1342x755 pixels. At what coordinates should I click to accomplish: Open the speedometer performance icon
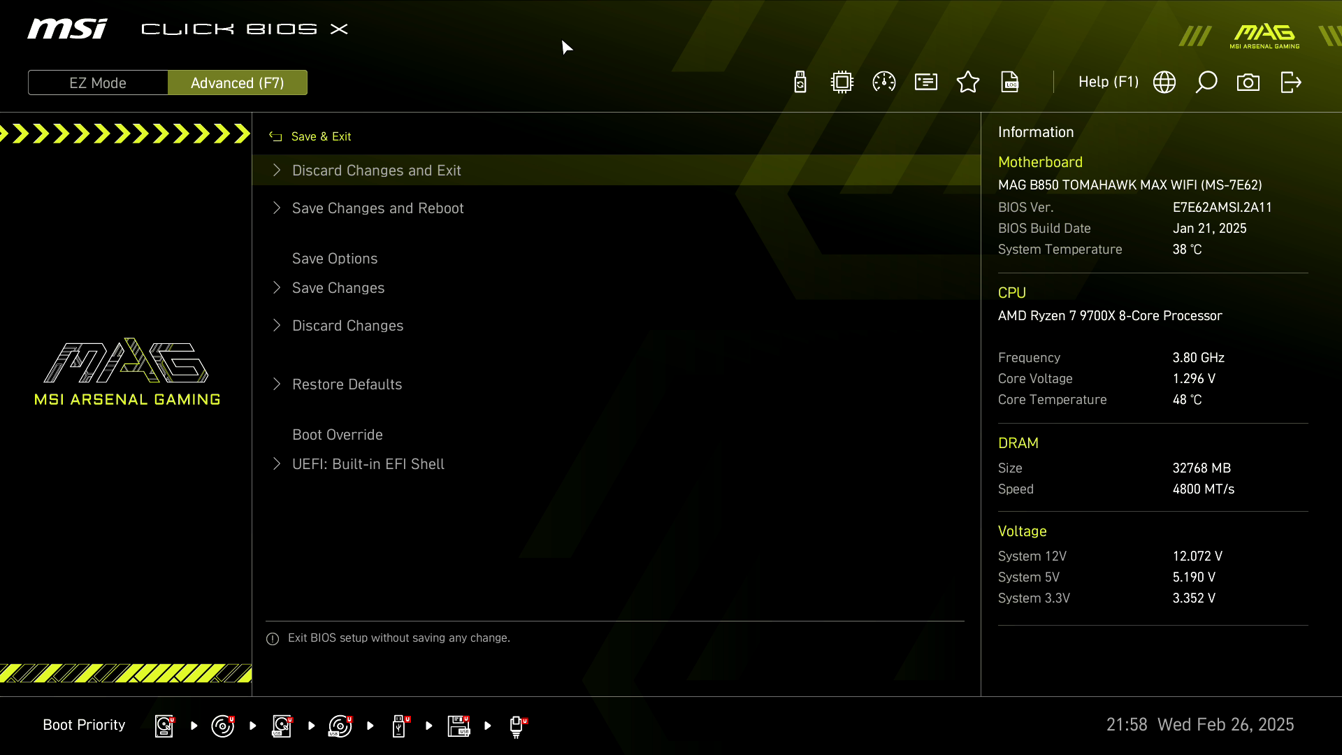pos(884,82)
